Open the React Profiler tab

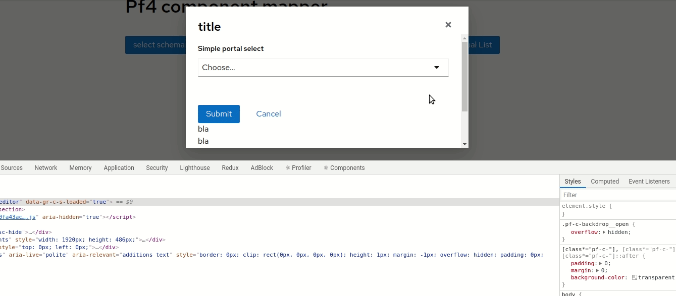[298, 168]
